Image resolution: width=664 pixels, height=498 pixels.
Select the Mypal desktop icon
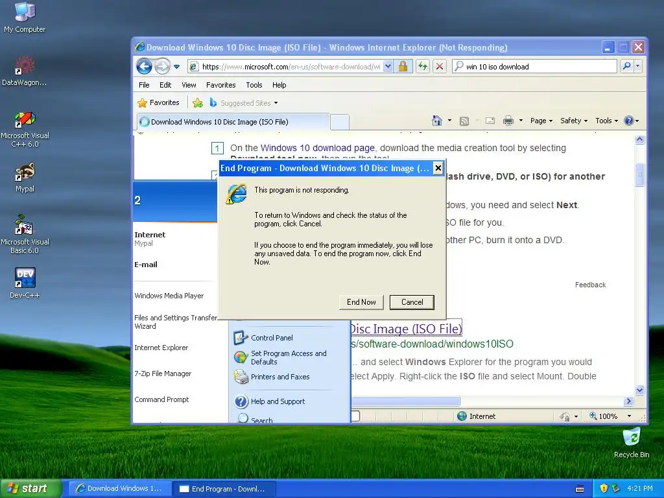coord(25,178)
